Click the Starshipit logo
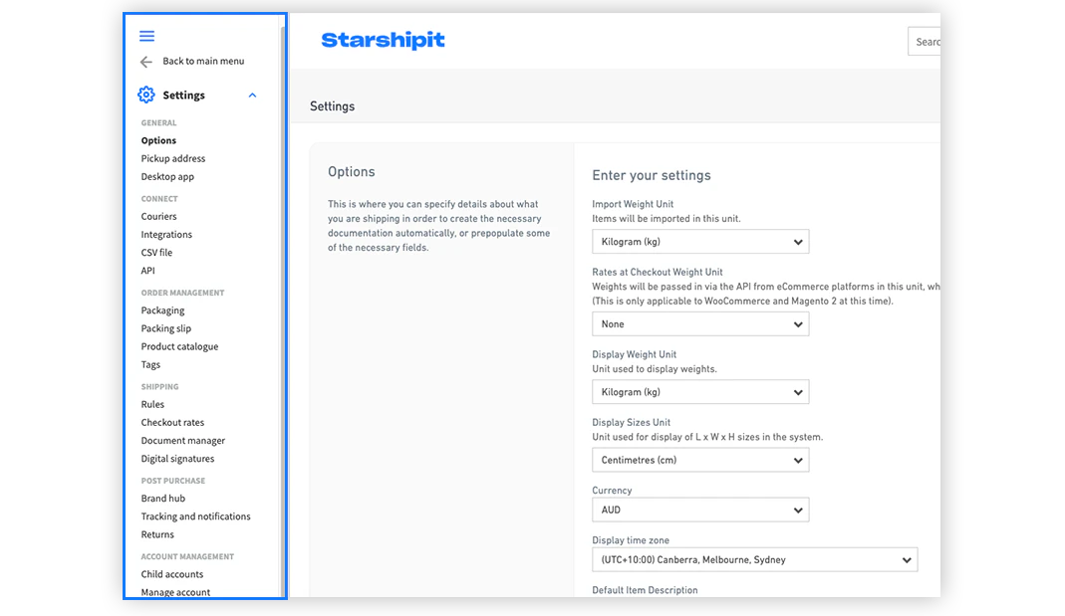Viewport: 1065px width, 616px height. pyautogui.click(x=383, y=41)
